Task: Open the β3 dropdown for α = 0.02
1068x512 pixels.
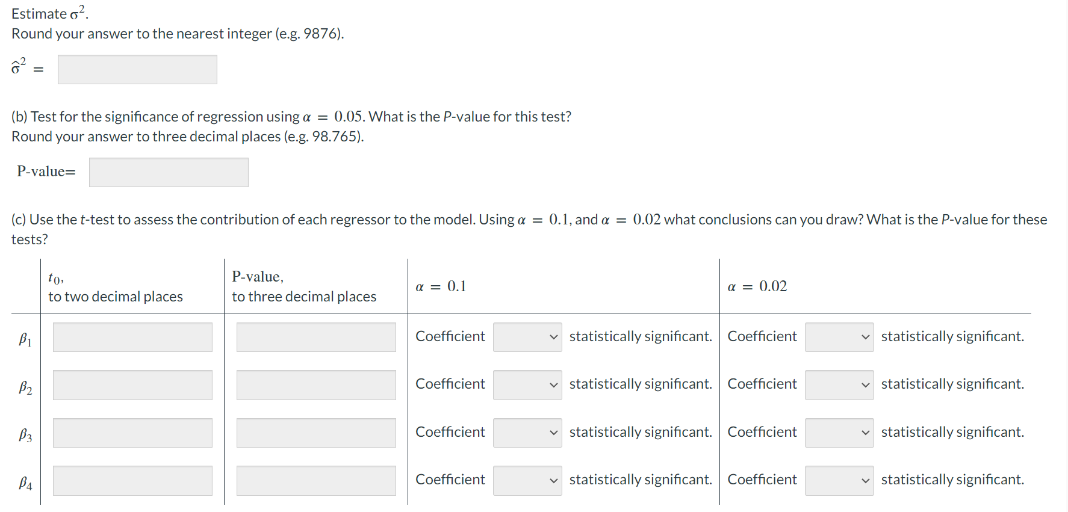Action: click(x=839, y=433)
